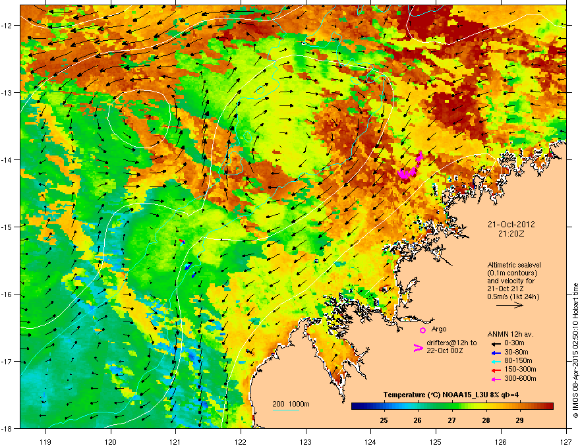Click the cyan 200 1000m bathymetry line sample
This screenshot has width=580, height=448.
(x=285, y=410)
